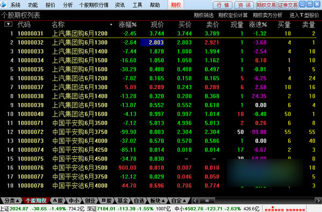Select code 10000034
Screen dimensions: 322x212
click(x=31, y=61)
